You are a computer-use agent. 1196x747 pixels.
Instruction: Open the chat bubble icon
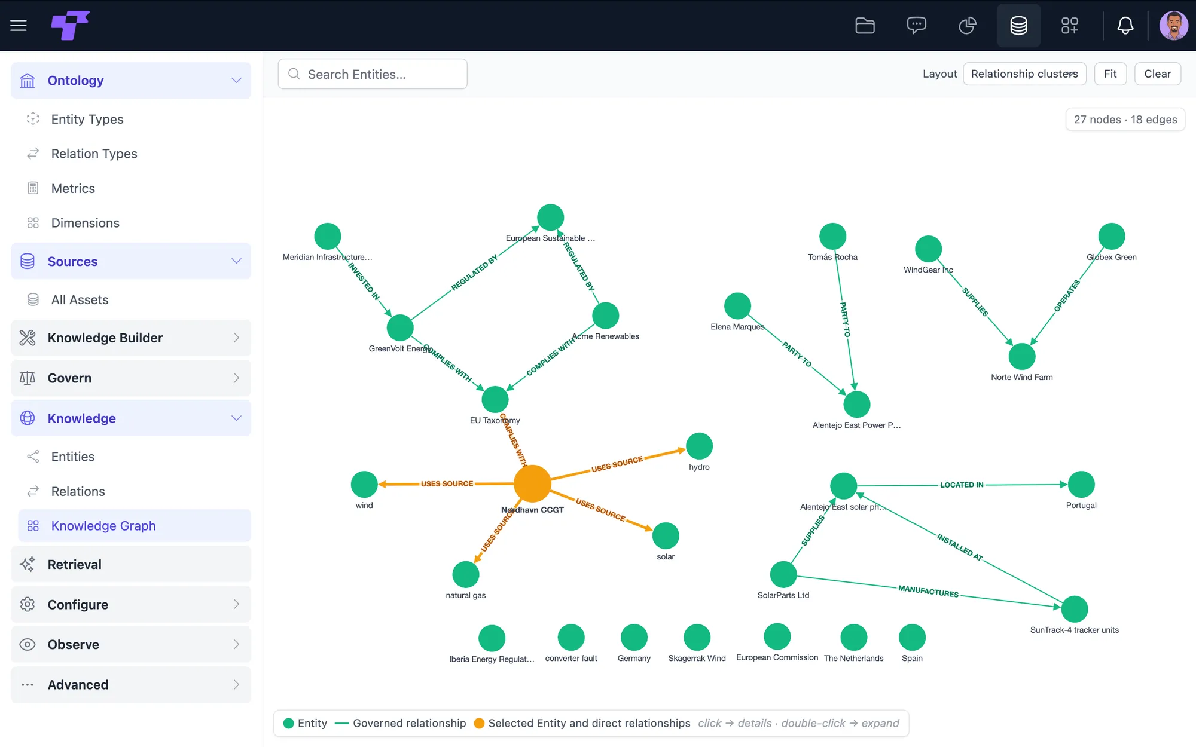click(x=916, y=26)
